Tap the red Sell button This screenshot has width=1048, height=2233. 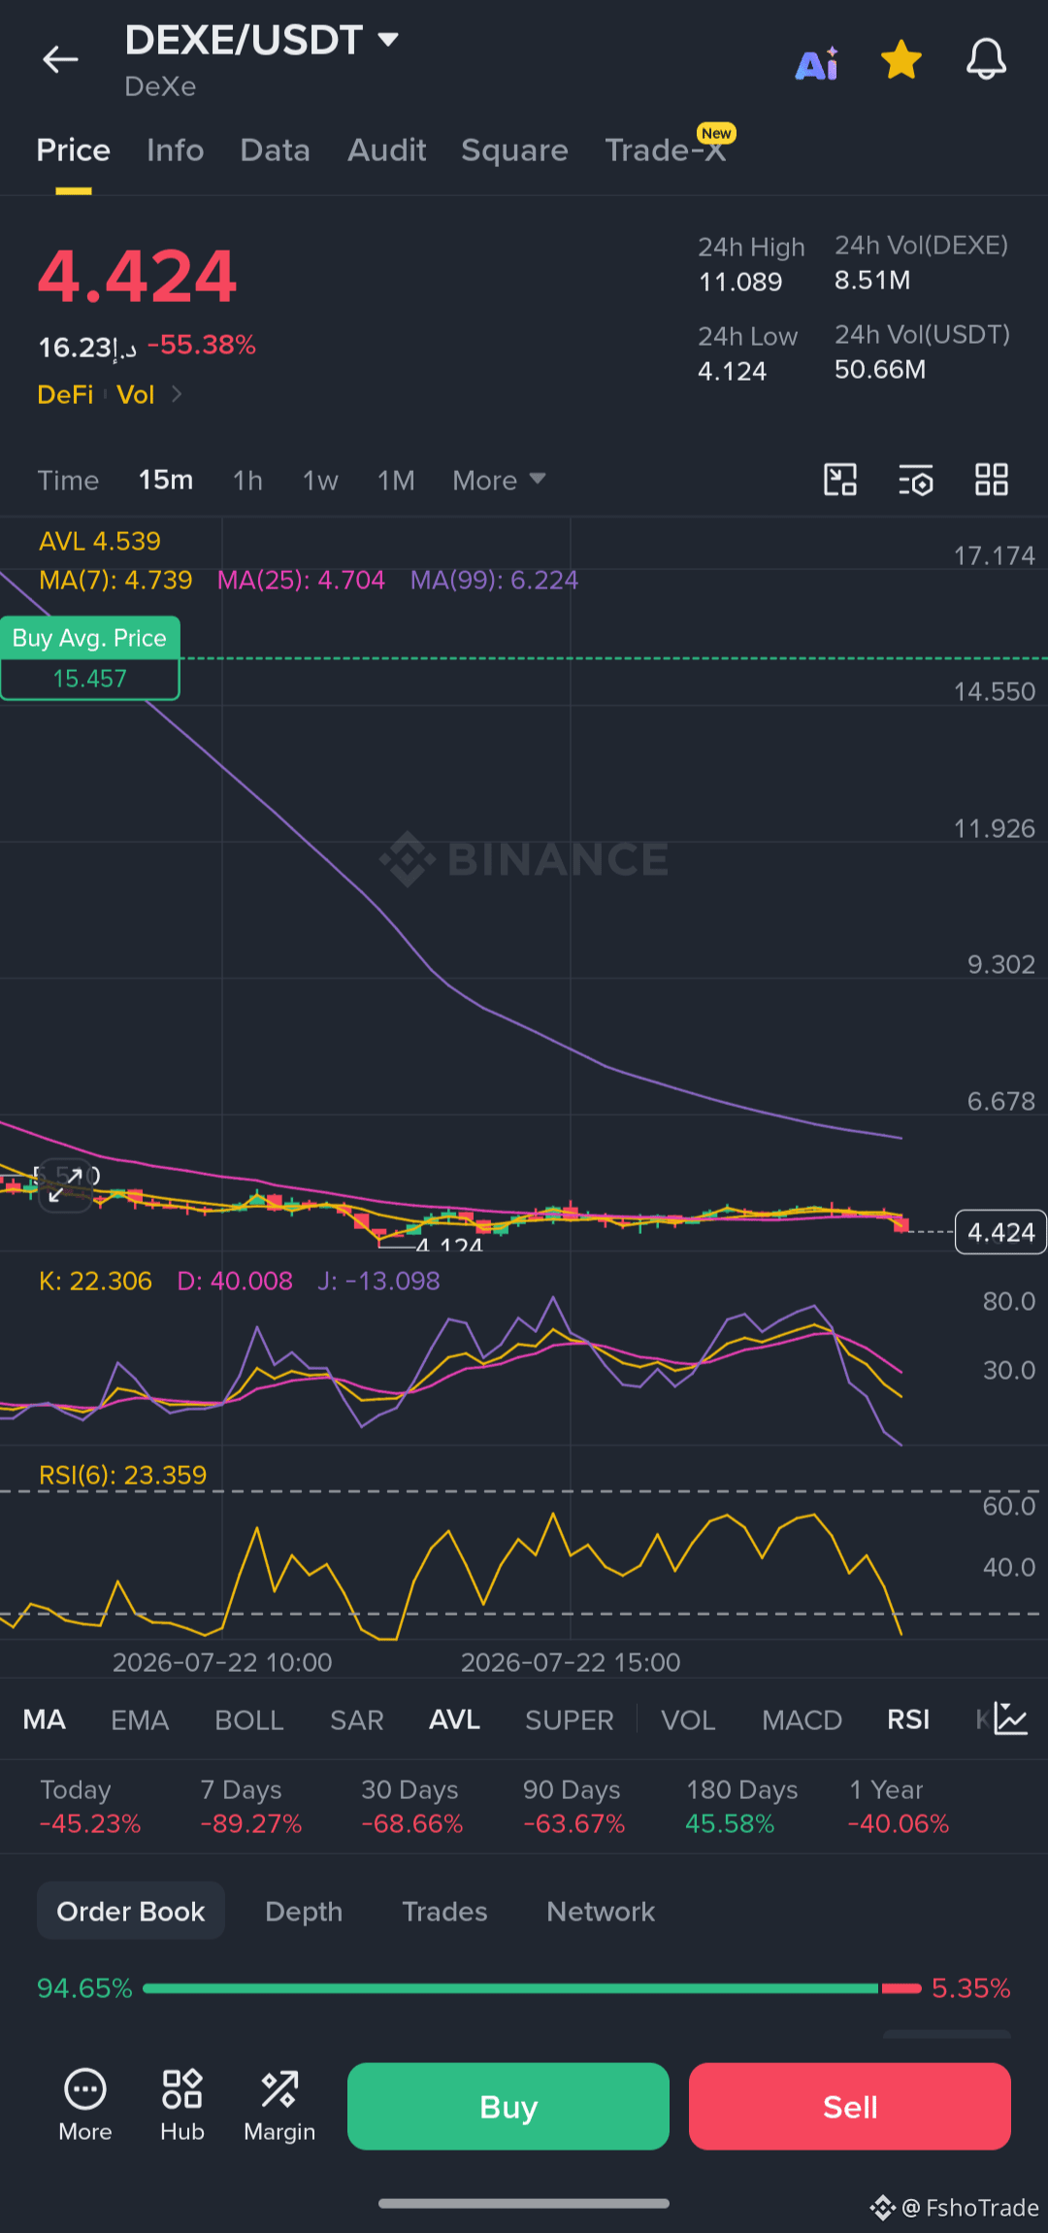(850, 2107)
